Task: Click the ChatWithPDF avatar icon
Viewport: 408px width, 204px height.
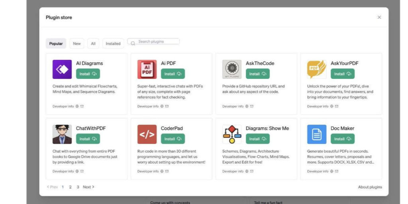Action: [x=62, y=134]
